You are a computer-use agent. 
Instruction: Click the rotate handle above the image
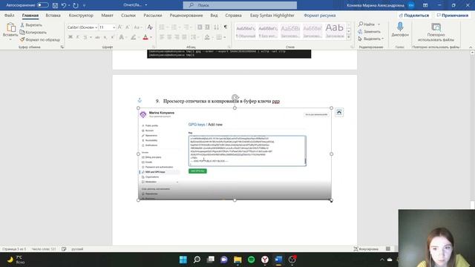(235, 97)
